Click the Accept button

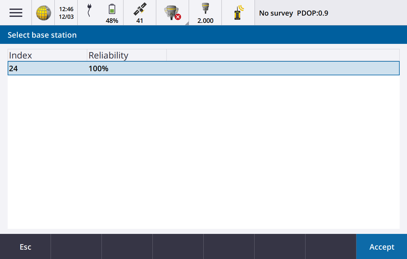[382, 247]
